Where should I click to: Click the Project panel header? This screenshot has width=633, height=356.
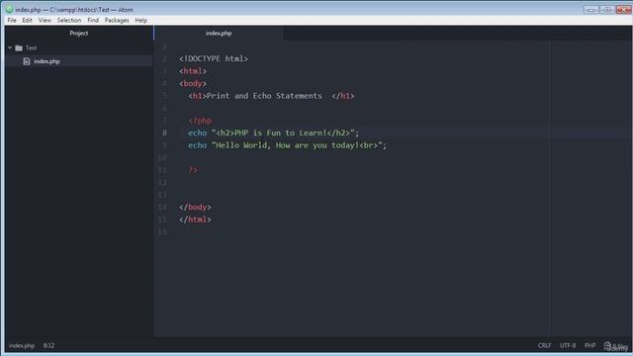coord(79,33)
